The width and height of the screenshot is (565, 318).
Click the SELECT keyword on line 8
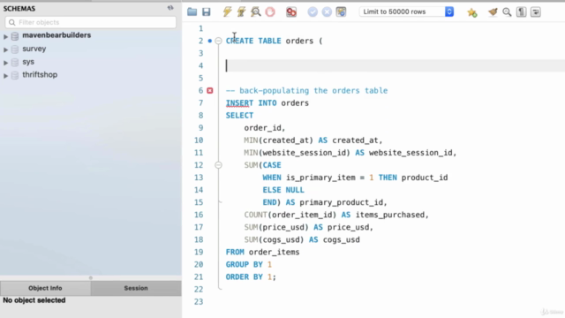point(239,116)
